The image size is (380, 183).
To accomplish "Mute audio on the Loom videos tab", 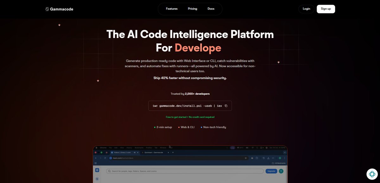I will [x=134, y=152].
